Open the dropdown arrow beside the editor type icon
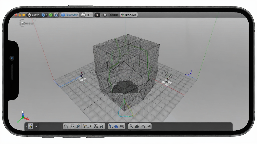The height and width of the screenshot is (144, 257). (37, 127)
